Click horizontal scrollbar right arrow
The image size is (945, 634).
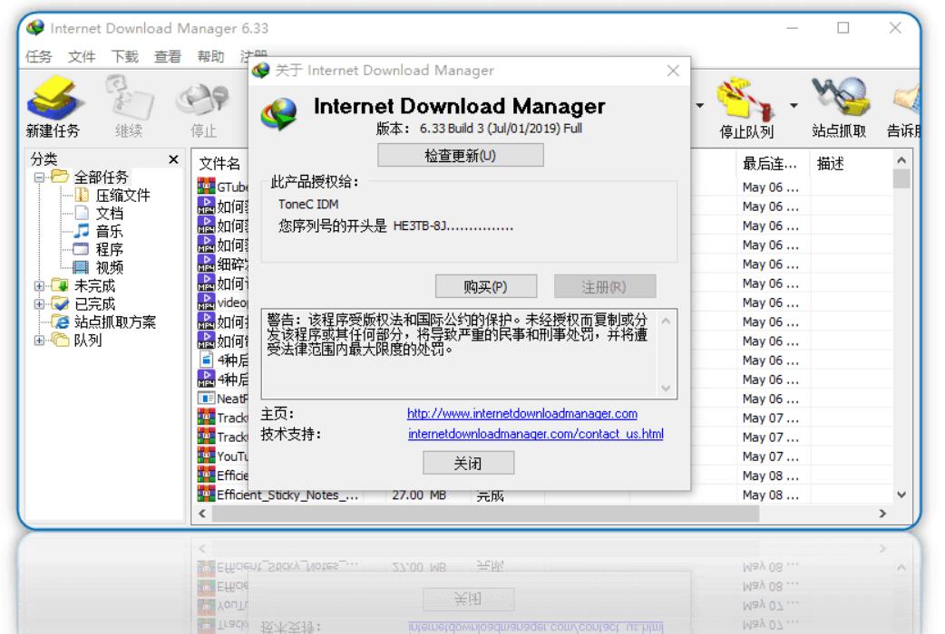[883, 514]
